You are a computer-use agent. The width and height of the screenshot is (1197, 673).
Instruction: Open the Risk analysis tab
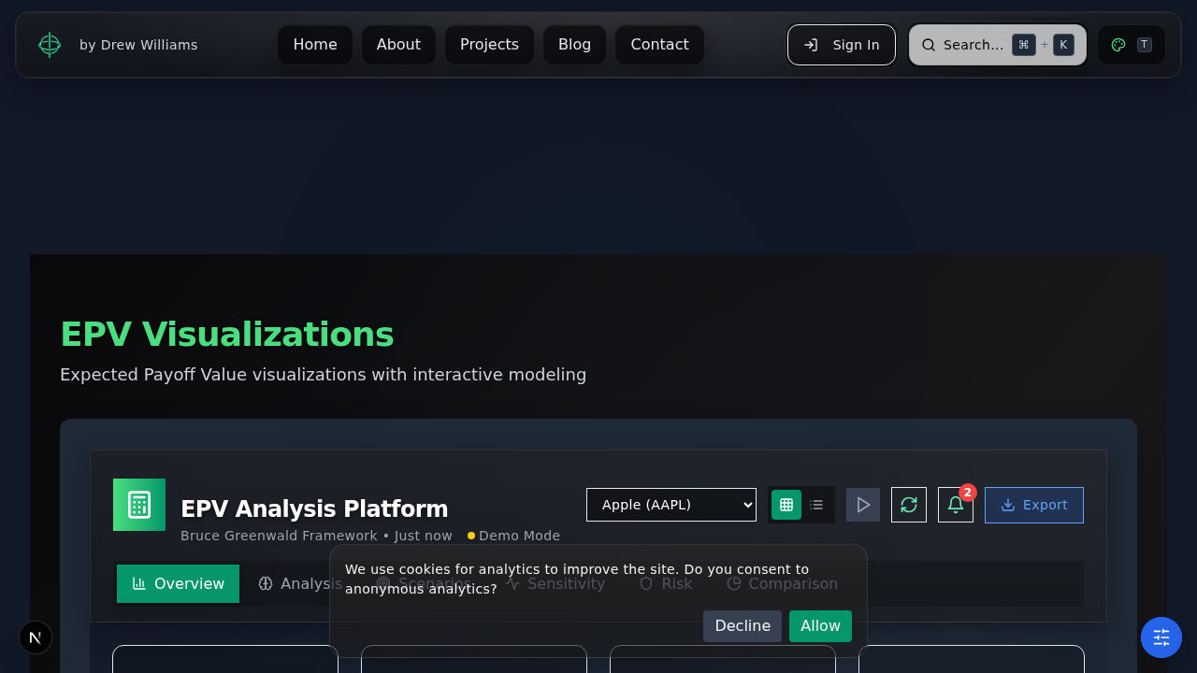pos(665,583)
